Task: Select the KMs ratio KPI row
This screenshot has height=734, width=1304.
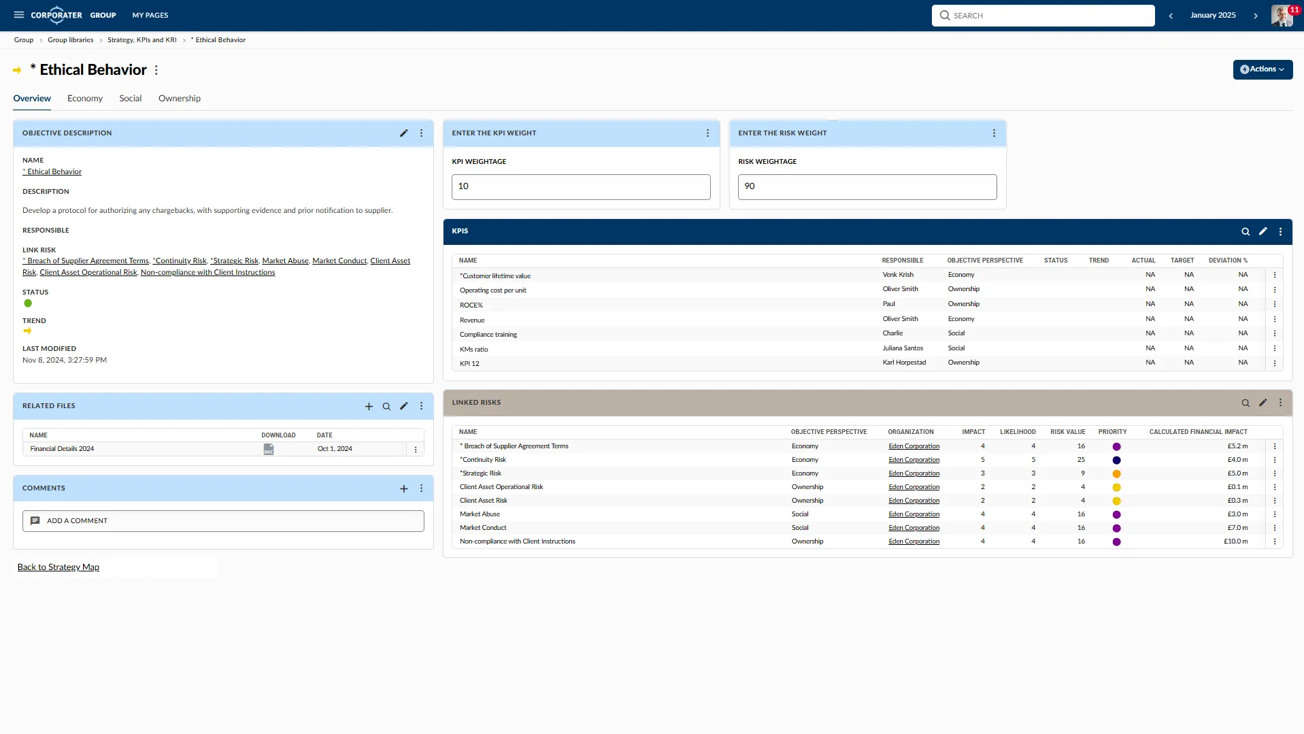Action: 867,349
